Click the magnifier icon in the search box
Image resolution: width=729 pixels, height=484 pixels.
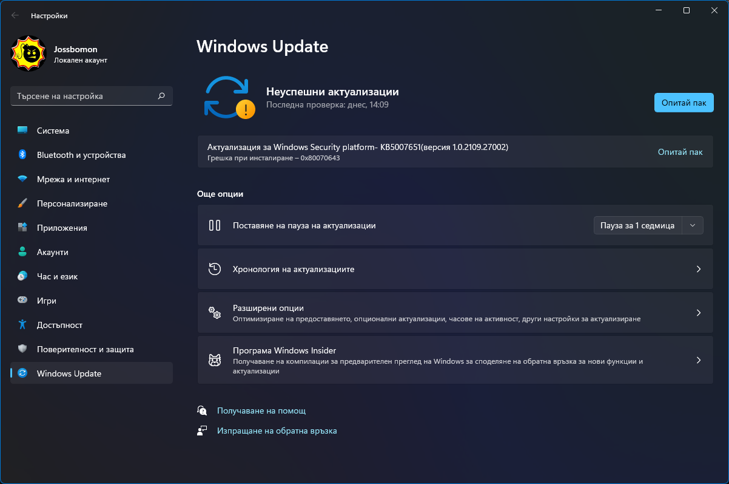point(161,96)
